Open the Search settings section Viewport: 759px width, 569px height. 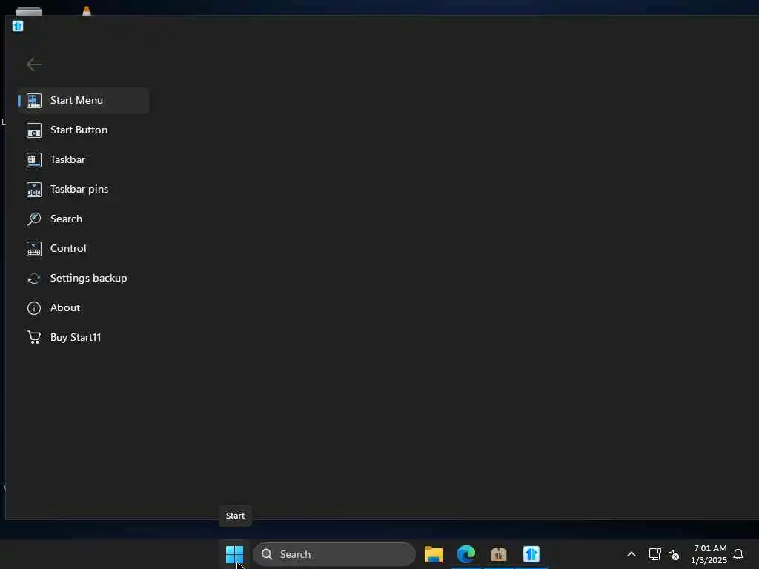tap(83, 219)
